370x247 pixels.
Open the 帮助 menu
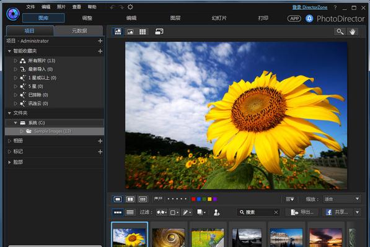pyautogui.click(x=92, y=7)
